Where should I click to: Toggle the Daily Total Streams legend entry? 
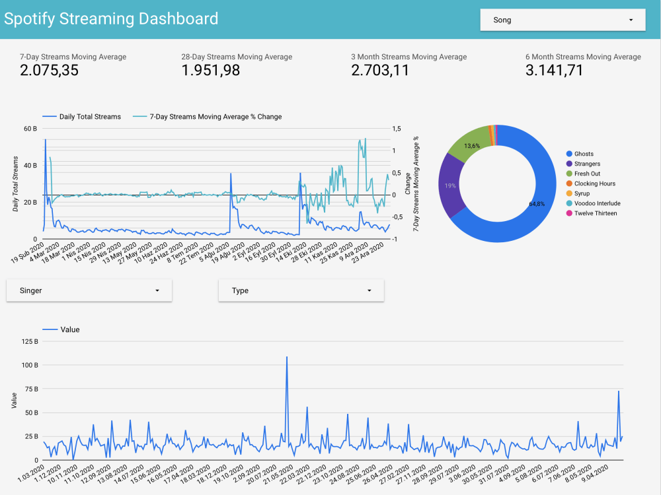pyautogui.click(x=82, y=117)
